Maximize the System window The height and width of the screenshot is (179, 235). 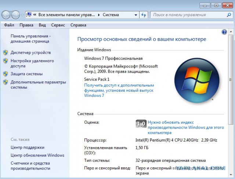tap(216, 6)
